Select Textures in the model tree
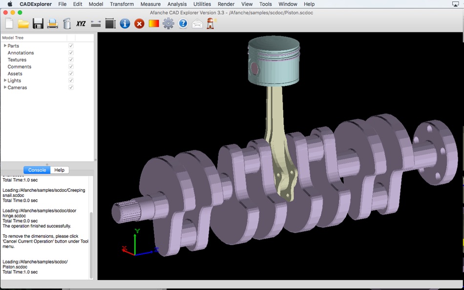 point(17,60)
